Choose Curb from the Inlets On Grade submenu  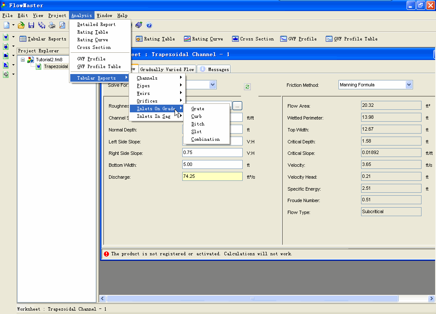click(x=207, y=116)
